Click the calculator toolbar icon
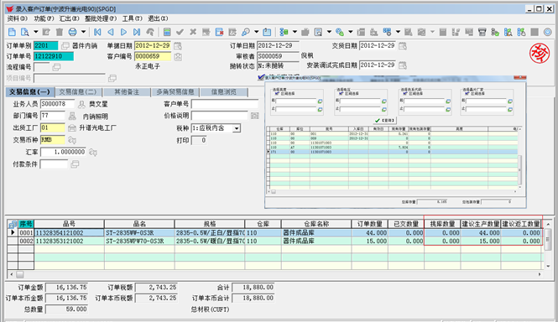The width and height of the screenshot is (558, 322). [x=167, y=32]
